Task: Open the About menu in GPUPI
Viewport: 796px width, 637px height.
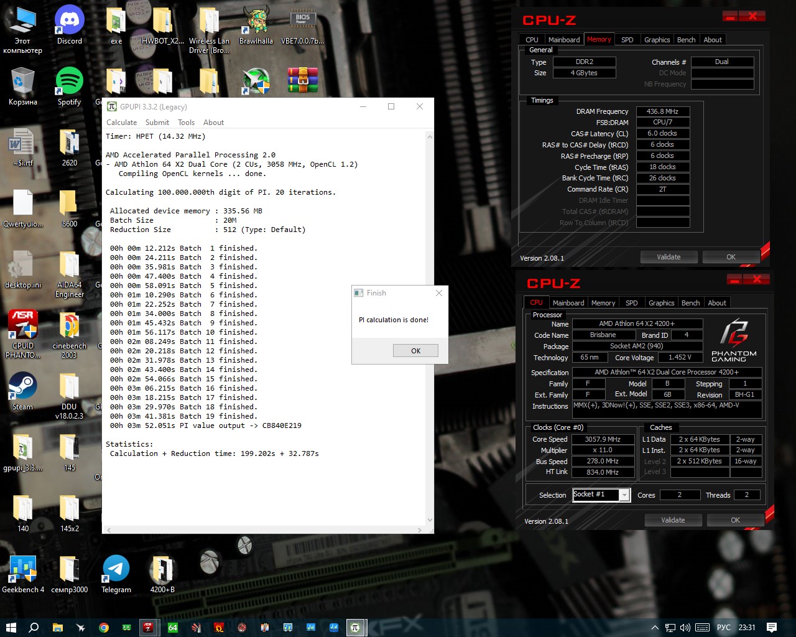Action: point(213,123)
